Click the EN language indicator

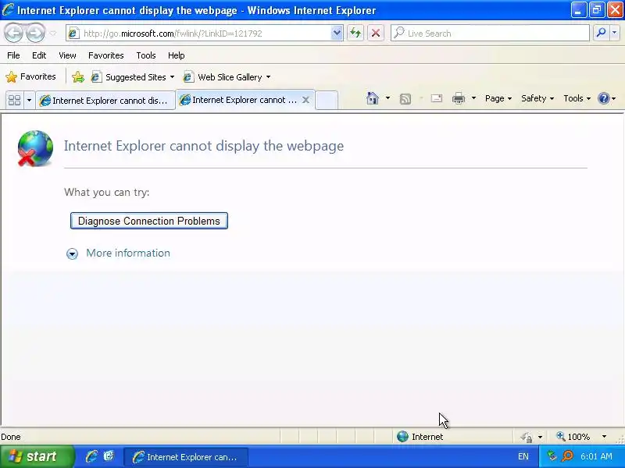point(523,456)
